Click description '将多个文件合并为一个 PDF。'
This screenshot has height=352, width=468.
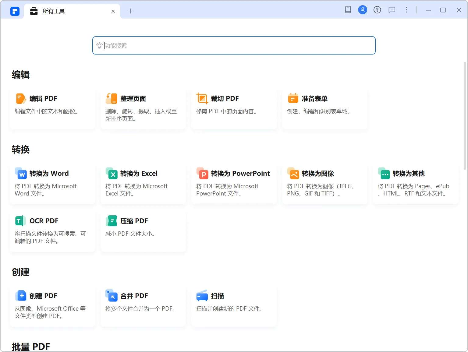point(140,309)
